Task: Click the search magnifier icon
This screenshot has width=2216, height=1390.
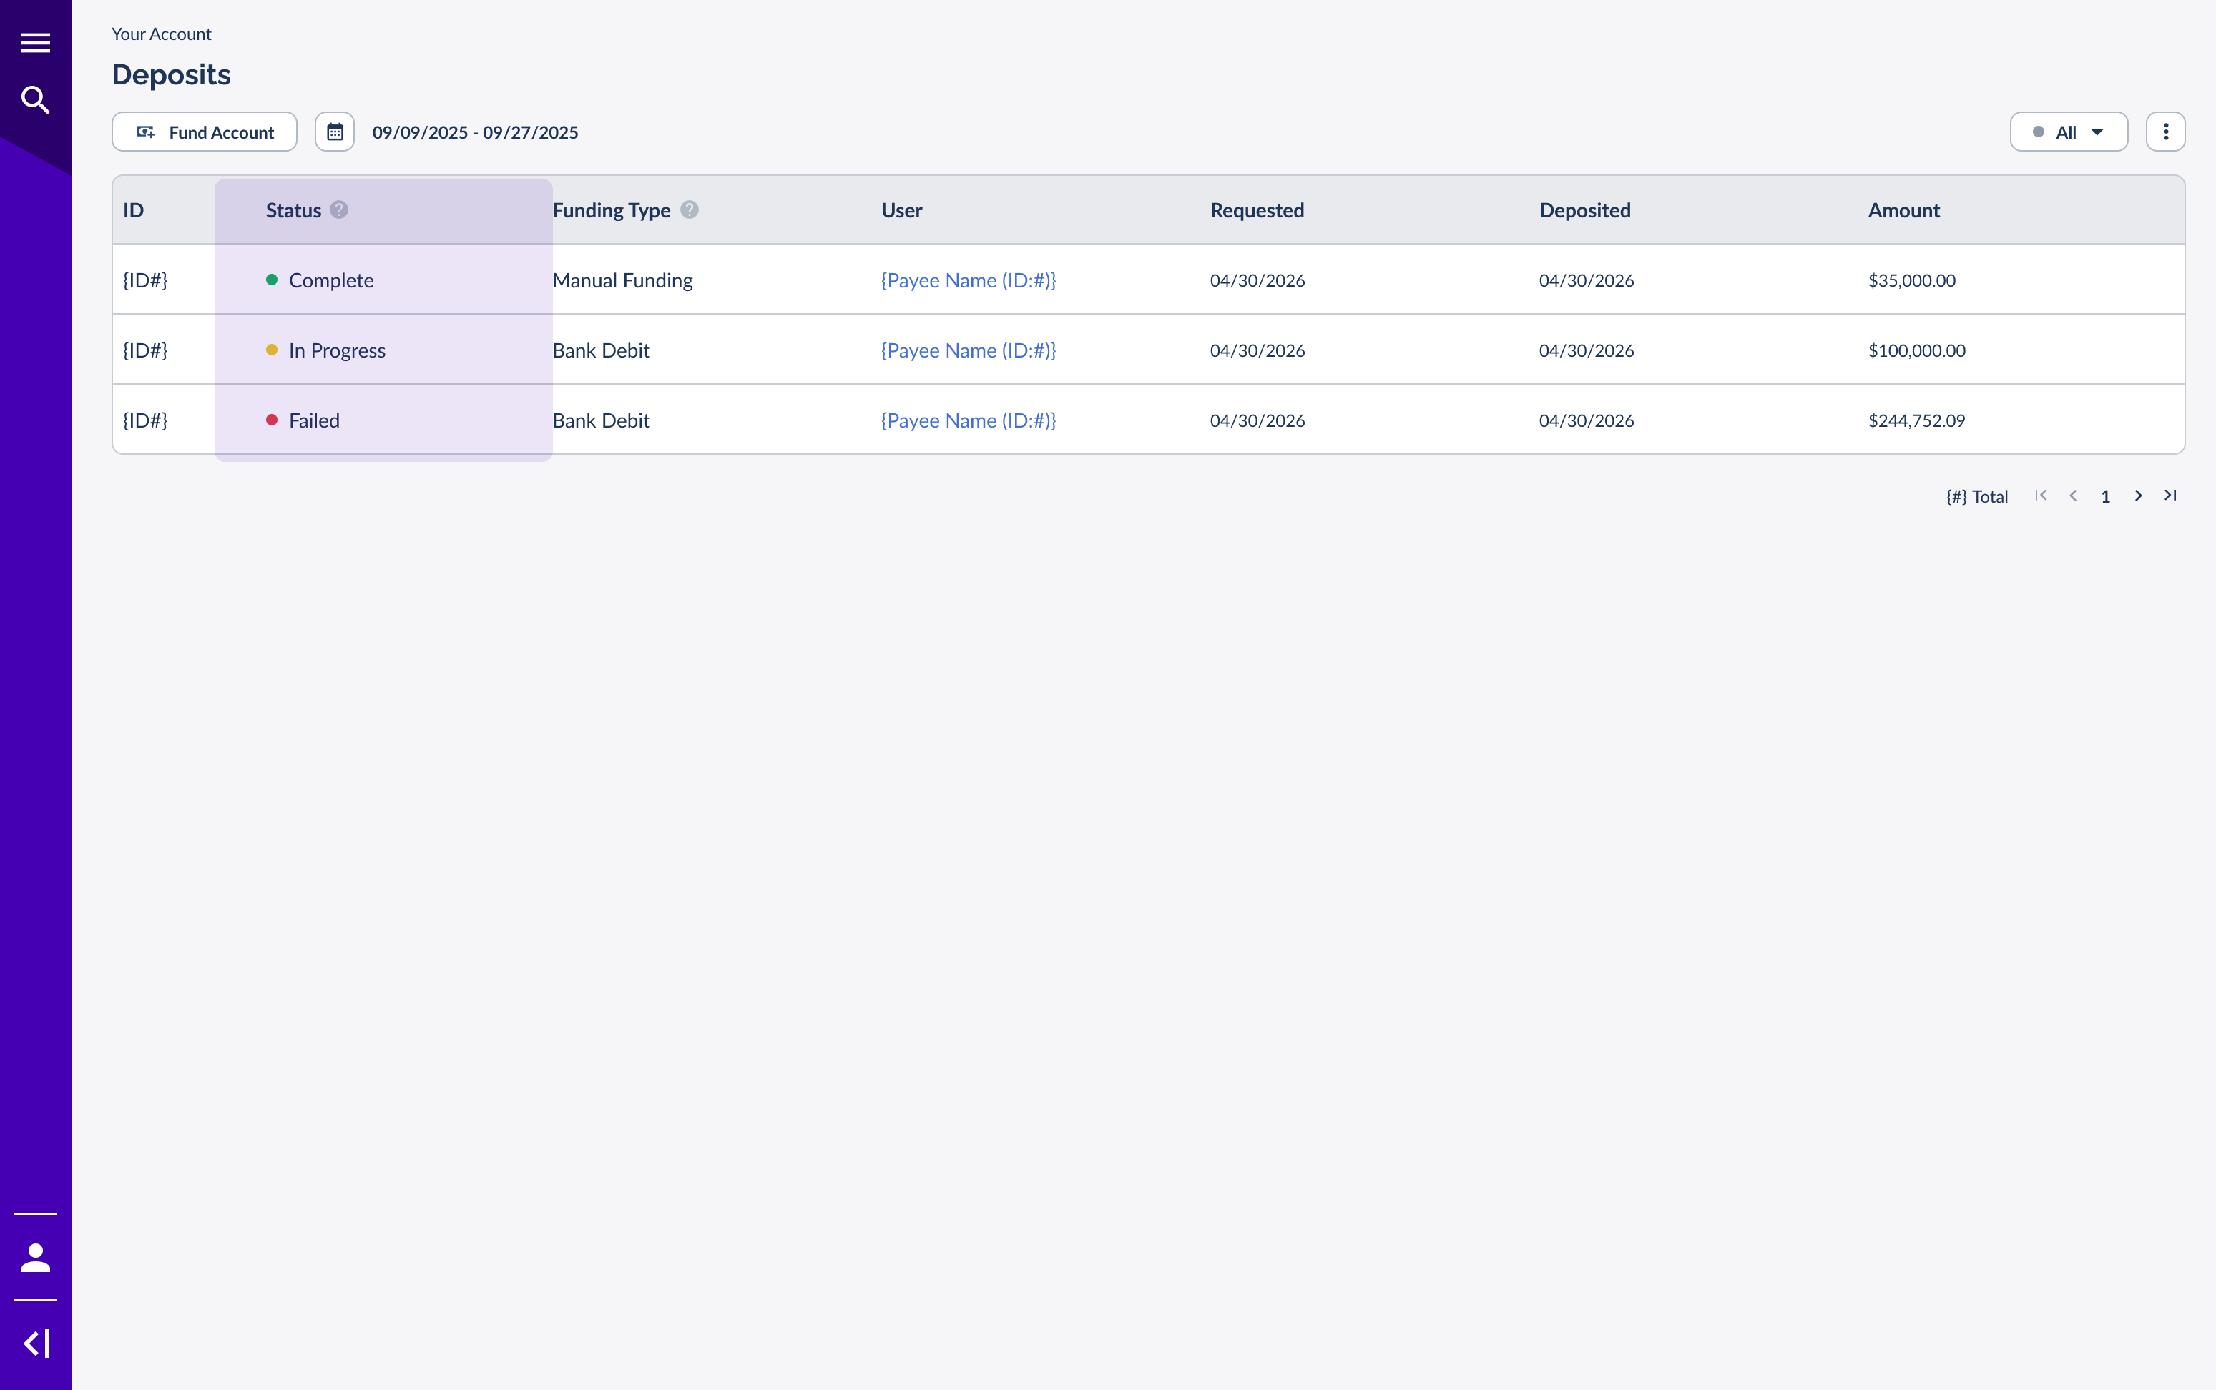Action: 35,99
